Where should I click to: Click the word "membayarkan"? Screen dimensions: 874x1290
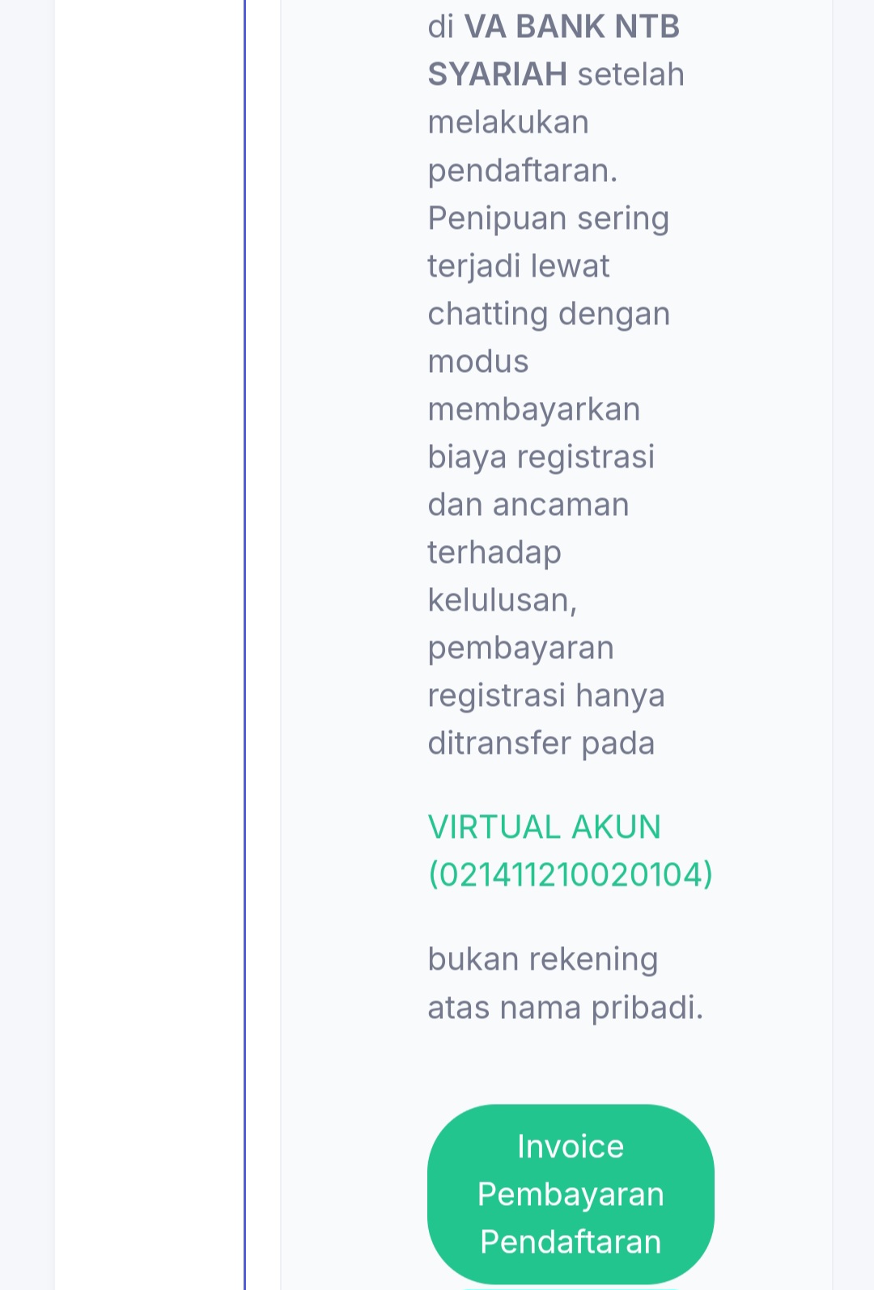(x=534, y=409)
